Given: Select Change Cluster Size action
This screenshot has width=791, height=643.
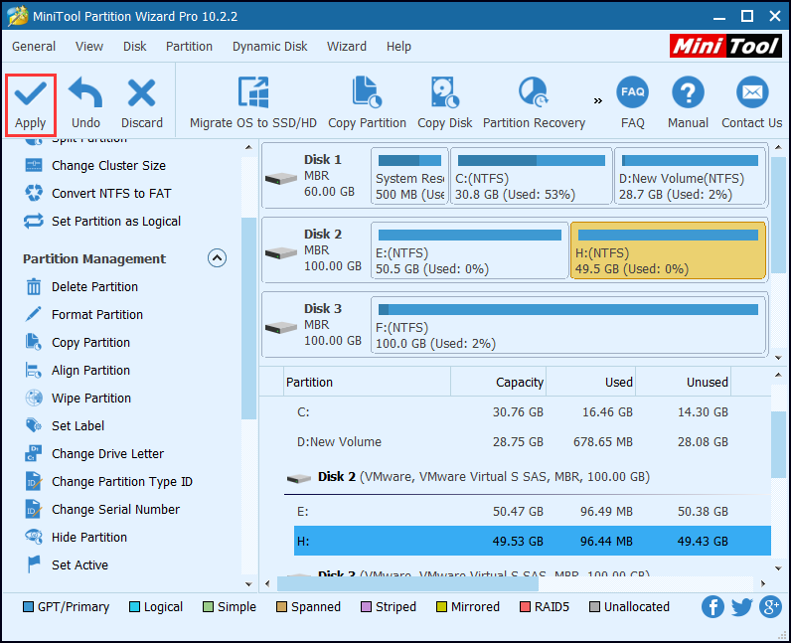Looking at the screenshot, I should (x=95, y=166).
